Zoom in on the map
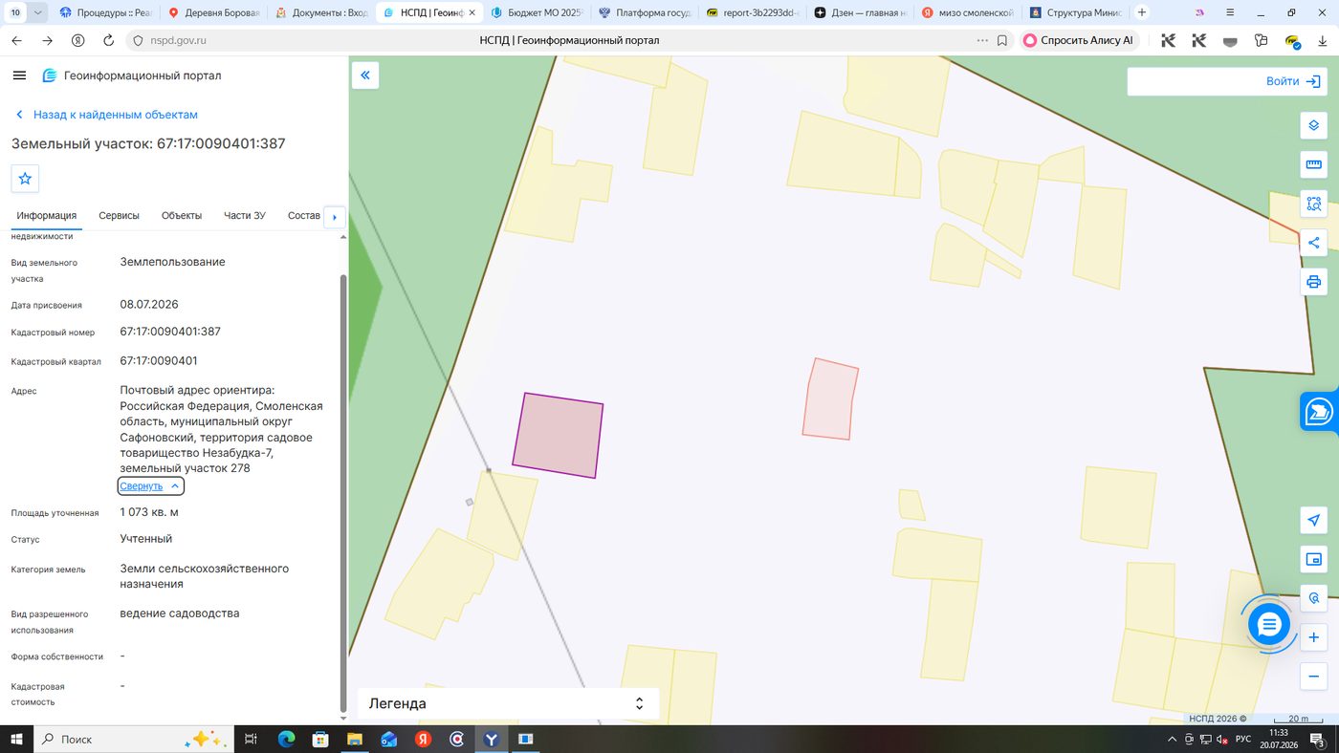 tap(1313, 637)
